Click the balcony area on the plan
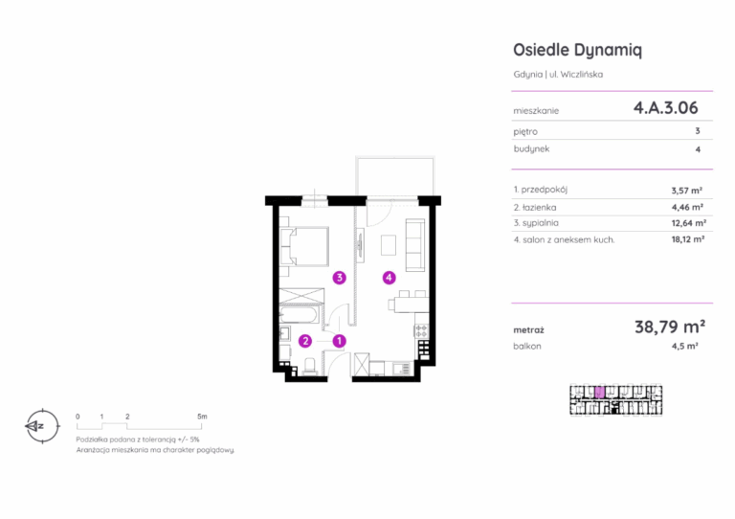 (x=393, y=175)
